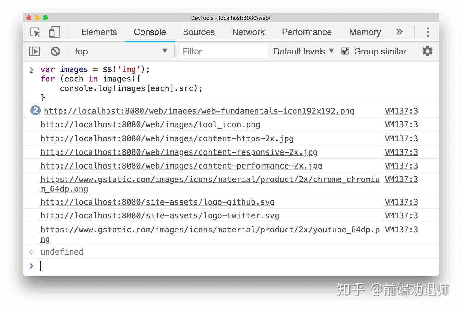Screen dimensions: 462x309
Task: Open the console sidebar panel
Action: tap(34, 51)
